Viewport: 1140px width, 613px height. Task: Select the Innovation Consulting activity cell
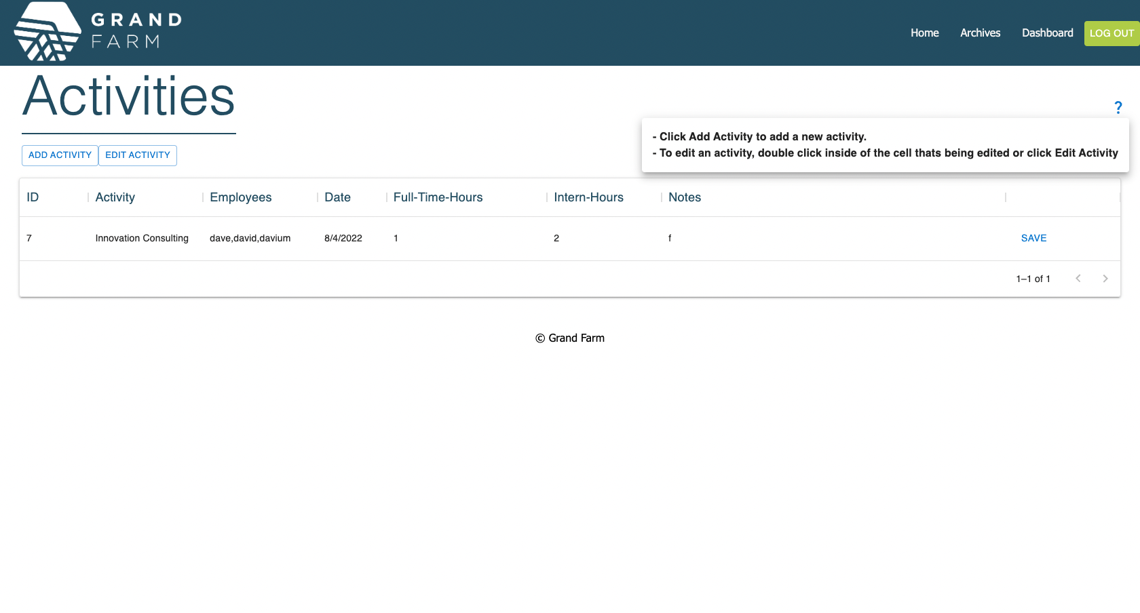click(x=141, y=238)
